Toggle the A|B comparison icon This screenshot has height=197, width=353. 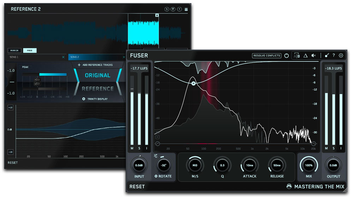297,56
